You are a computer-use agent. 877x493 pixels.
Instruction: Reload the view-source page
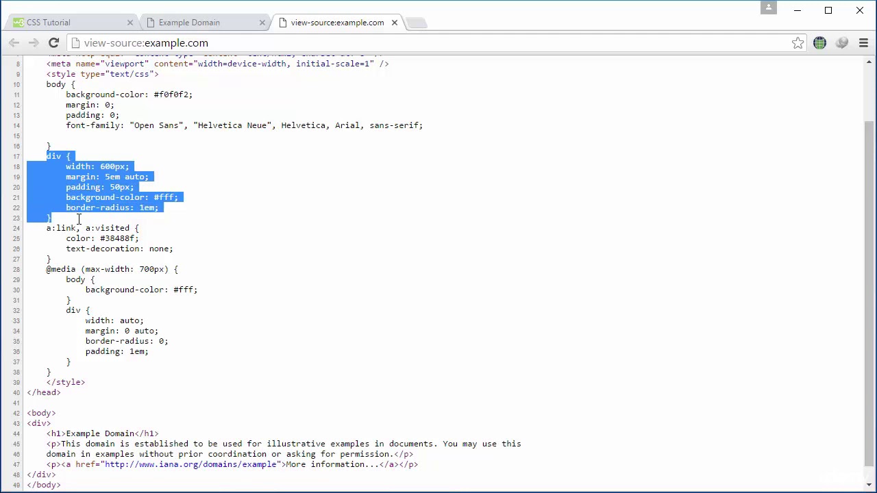coord(53,43)
